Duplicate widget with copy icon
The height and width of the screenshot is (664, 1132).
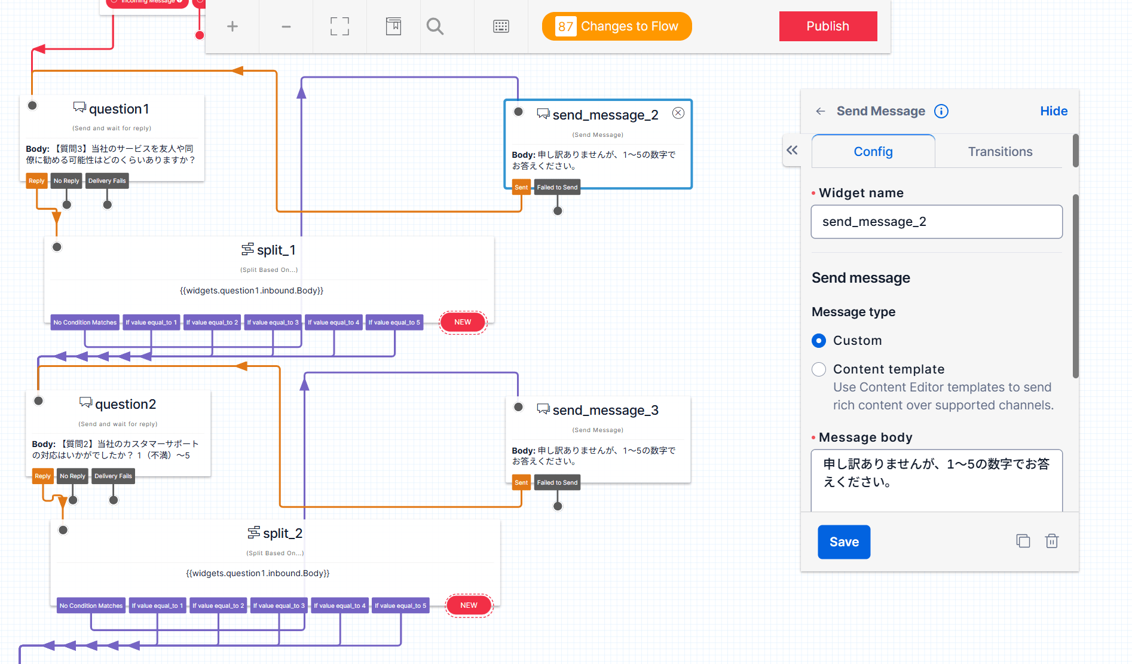(1023, 541)
